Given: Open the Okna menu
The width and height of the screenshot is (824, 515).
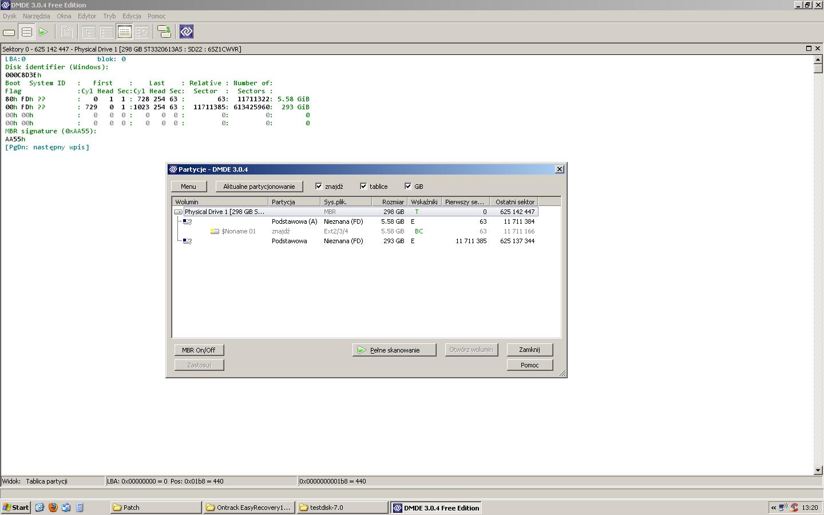Looking at the screenshot, I should [x=64, y=16].
